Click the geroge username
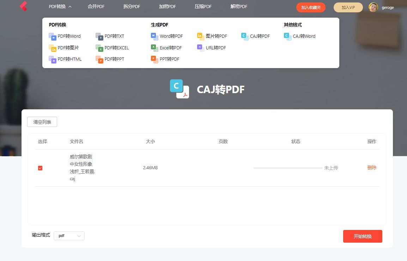 point(388,7)
